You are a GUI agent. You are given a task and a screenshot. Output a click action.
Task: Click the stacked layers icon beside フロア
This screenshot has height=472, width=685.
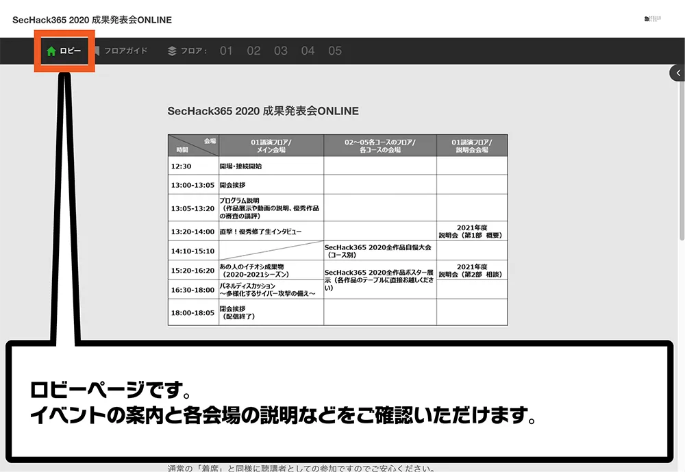172,51
